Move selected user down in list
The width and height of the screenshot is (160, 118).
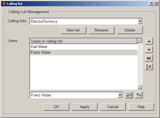(149, 50)
